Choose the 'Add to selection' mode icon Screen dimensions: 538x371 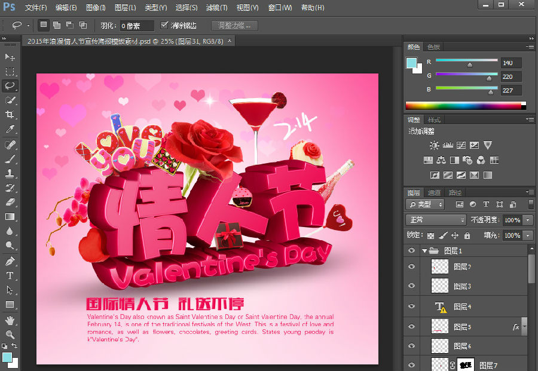pos(57,25)
